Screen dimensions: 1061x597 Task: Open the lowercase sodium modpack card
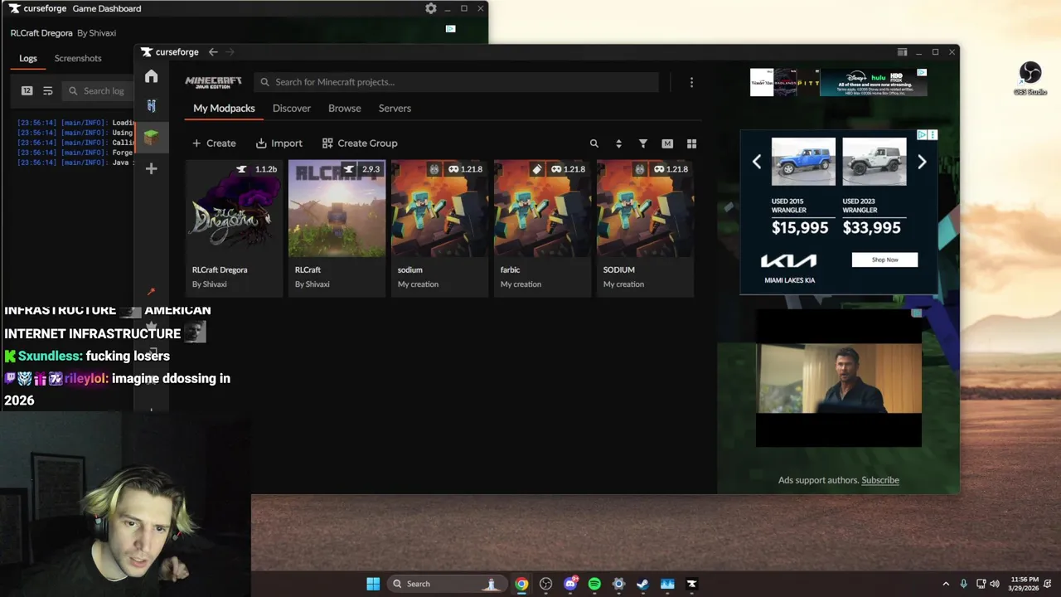tap(439, 228)
